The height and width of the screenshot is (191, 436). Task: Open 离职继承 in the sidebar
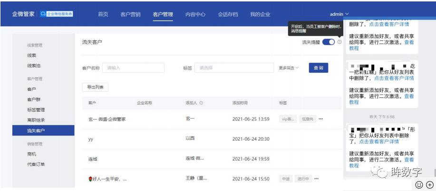(x=36, y=120)
